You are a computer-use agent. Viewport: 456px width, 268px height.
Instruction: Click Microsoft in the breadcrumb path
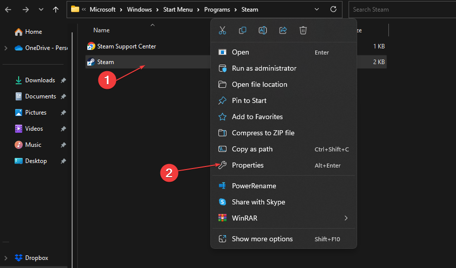pos(103,10)
